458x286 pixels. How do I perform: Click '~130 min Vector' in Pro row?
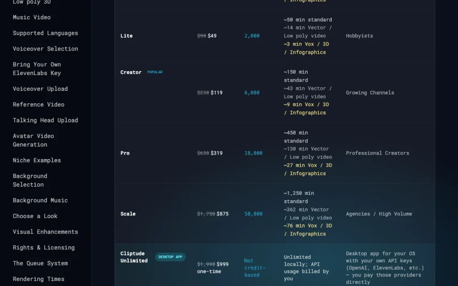coord(306,149)
